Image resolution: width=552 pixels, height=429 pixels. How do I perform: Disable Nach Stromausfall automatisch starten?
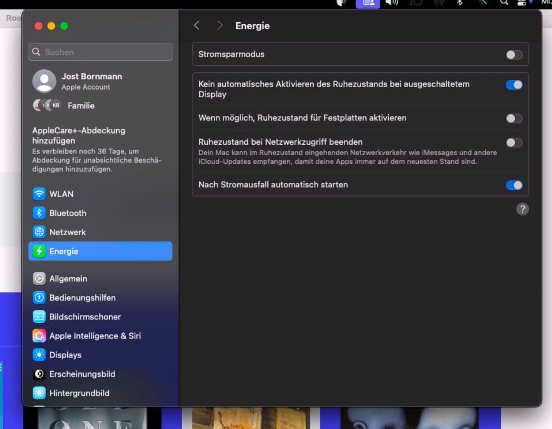514,185
